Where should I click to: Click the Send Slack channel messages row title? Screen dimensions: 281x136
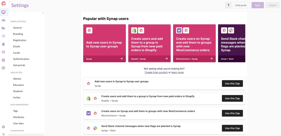[x=141, y=126]
